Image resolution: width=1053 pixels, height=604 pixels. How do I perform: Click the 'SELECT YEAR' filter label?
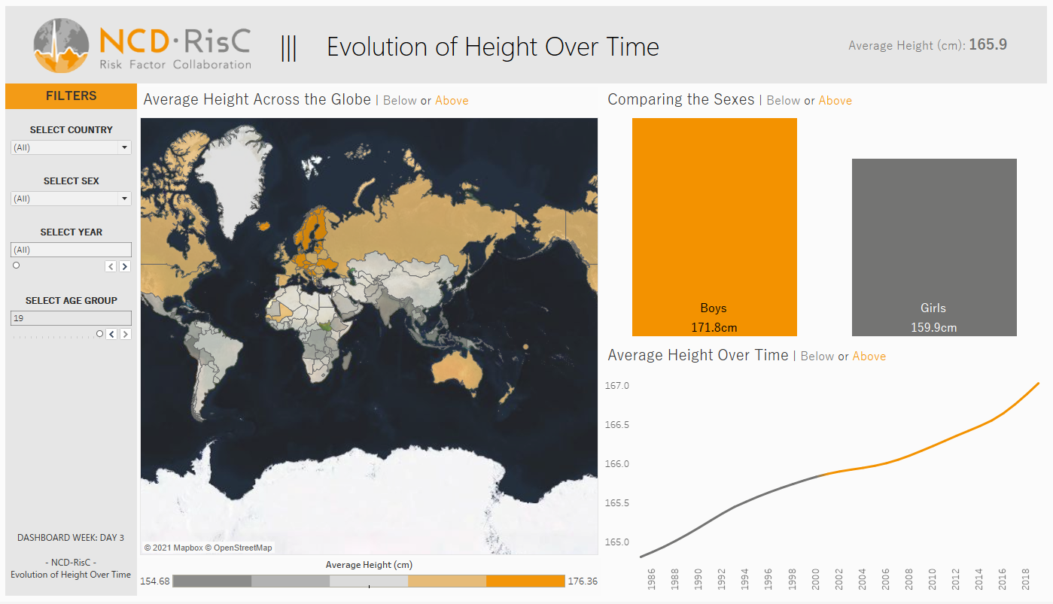72,232
